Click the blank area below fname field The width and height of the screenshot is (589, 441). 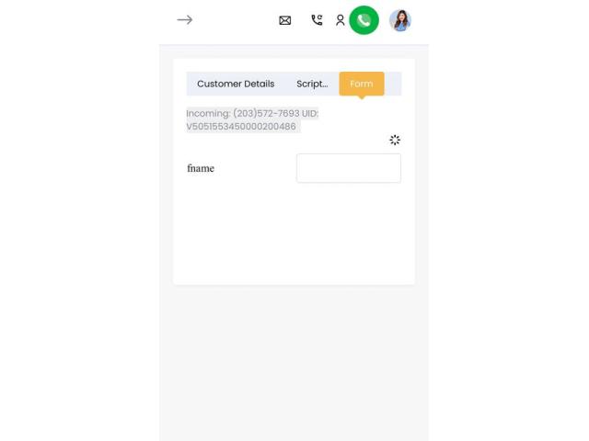(x=294, y=232)
